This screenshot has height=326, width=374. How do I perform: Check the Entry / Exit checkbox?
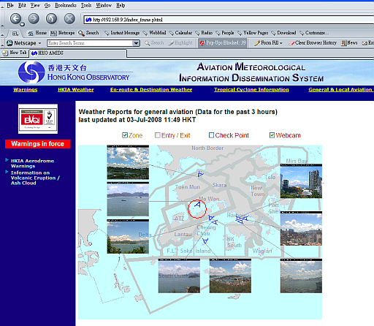pos(158,135)
